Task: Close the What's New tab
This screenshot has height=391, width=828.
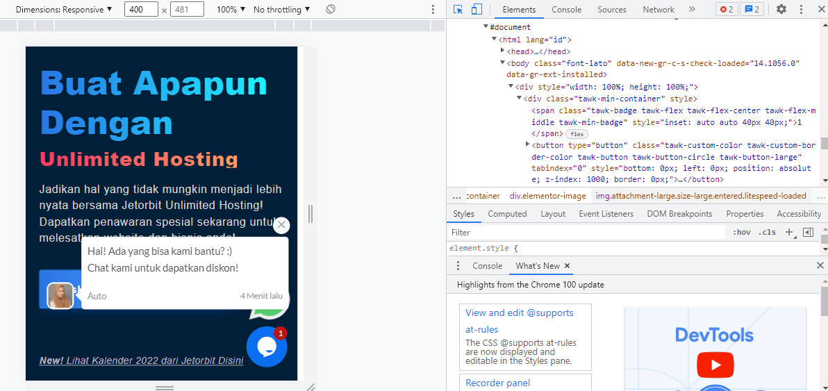Action: [567, 266]
